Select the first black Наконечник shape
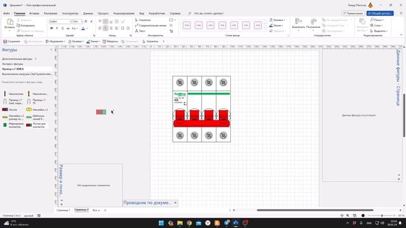406x228 pixels. (x=4, y=94)
